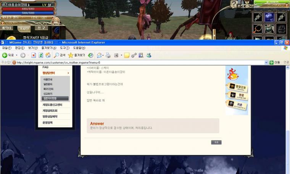Click the page vertical scrollbar up arrow
This screenshot has height=174, width=290.
[x=288, y=68]
